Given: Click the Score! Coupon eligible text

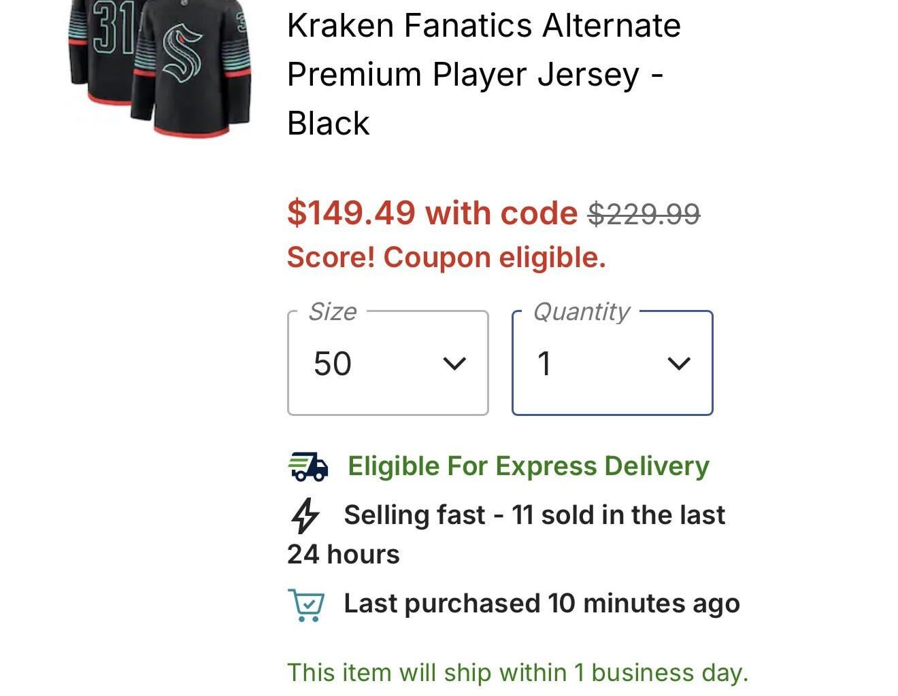Looking at the screenshot, I should click(x=446, y=258).
